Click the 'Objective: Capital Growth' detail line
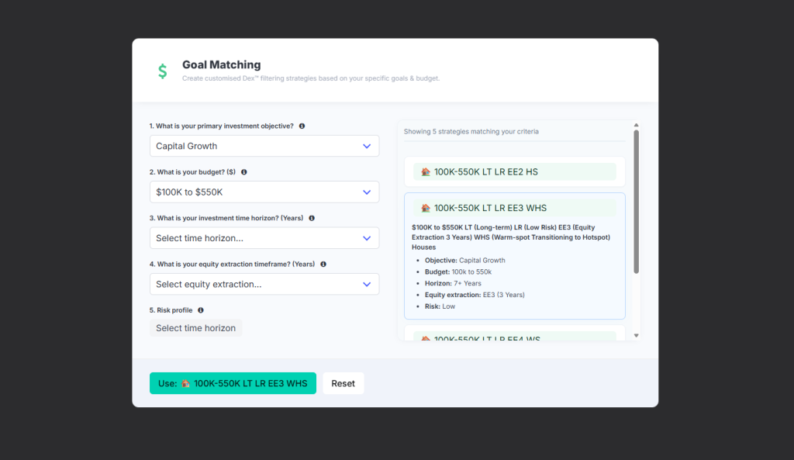The image size is (794, 460). [x=465, y=261]
